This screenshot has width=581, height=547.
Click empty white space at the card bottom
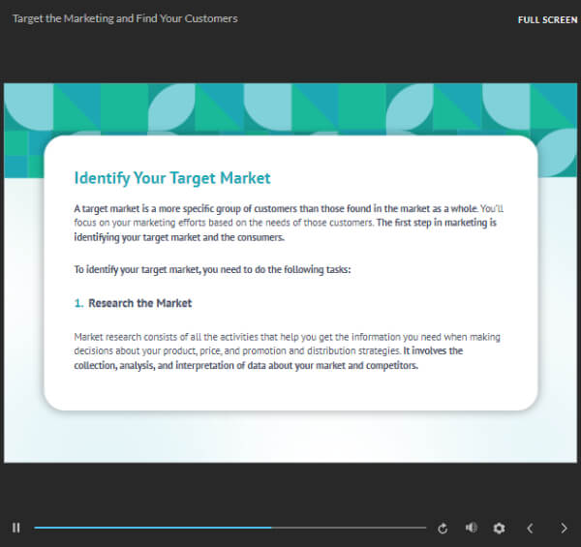290,392
